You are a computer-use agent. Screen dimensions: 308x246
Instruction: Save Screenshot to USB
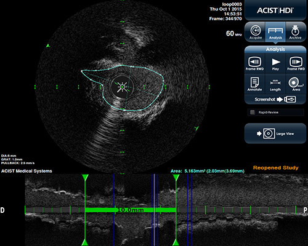275,100
